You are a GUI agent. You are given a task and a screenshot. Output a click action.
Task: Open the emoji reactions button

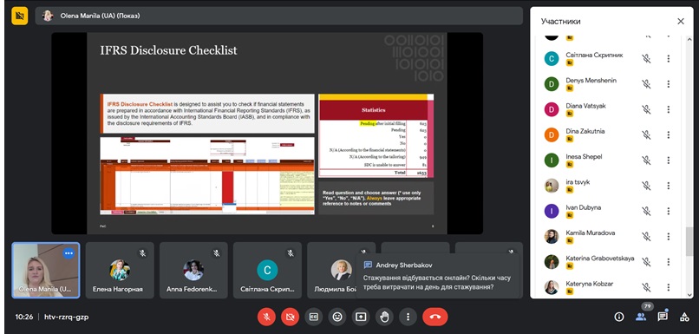coord(337,317)
